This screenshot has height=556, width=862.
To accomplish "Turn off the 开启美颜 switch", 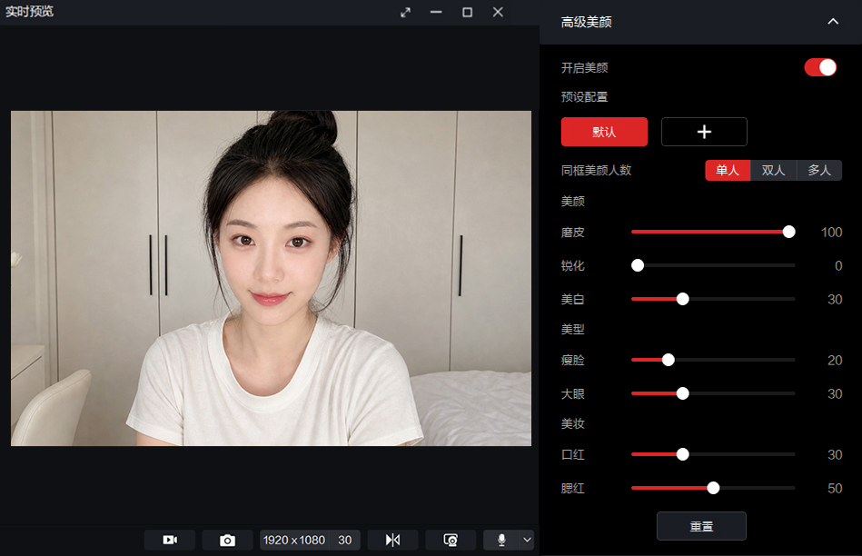I will click(820, 67).
